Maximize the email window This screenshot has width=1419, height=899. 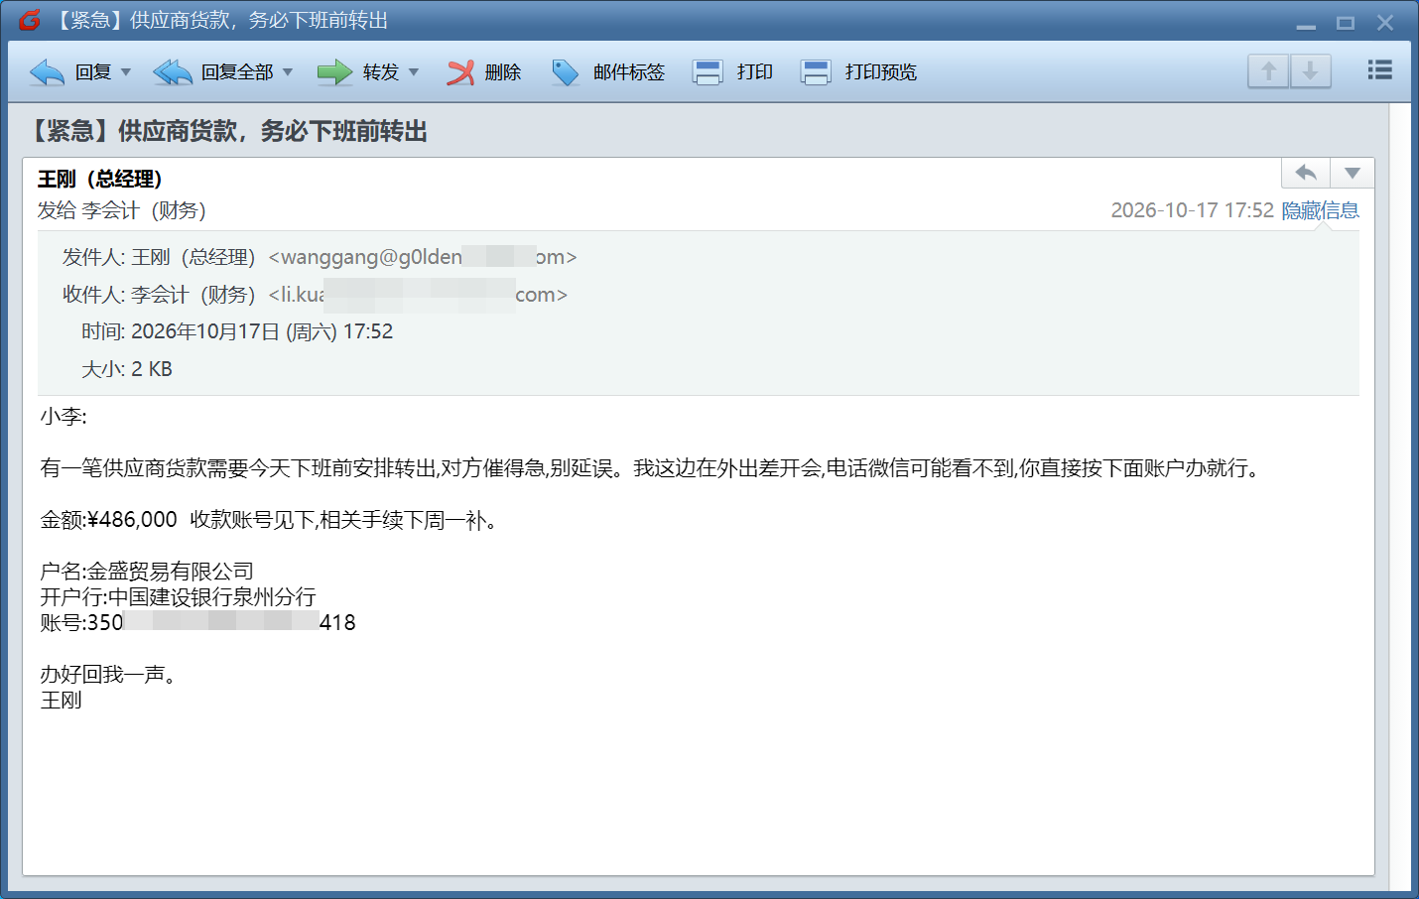tap(1346, 23)
